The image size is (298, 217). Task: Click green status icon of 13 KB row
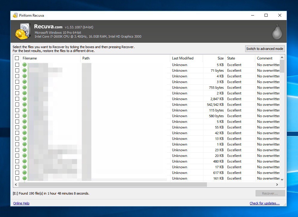pos(24,138)
